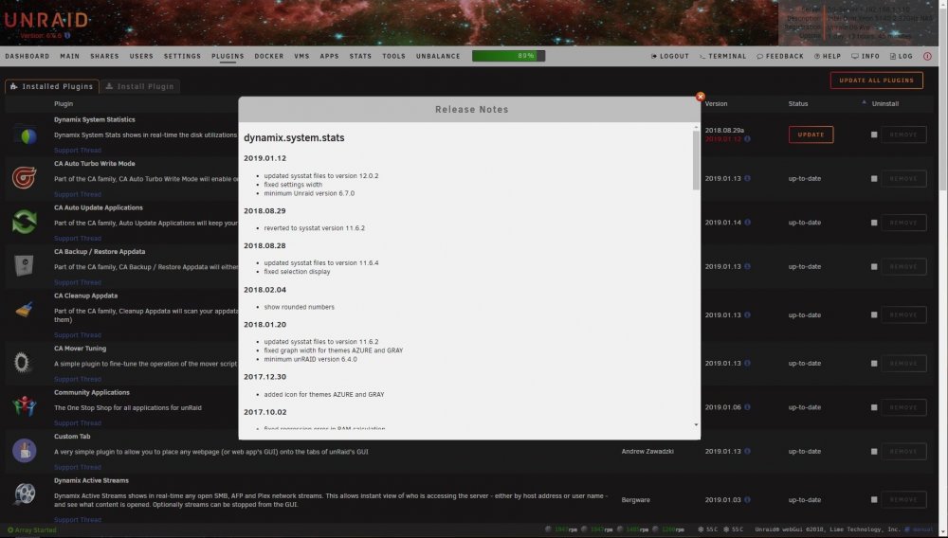Viewport: 948px width, 538px height.
Task: Click UPDATE button for Dynamix System Statistics
Action: (x=811, y=134)
